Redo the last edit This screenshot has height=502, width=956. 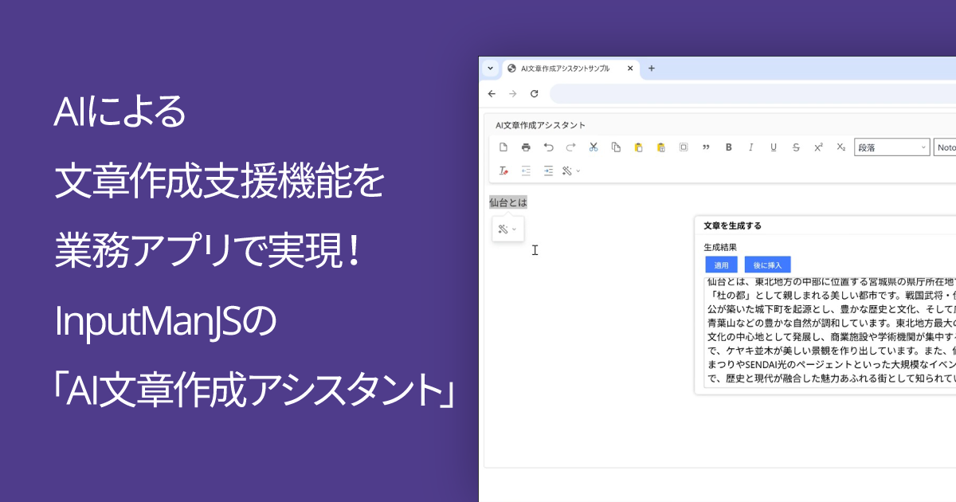(x=570, y=147)
